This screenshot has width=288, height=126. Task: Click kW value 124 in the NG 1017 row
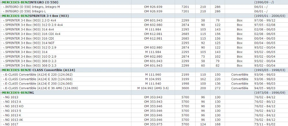(x=203, y=124)
